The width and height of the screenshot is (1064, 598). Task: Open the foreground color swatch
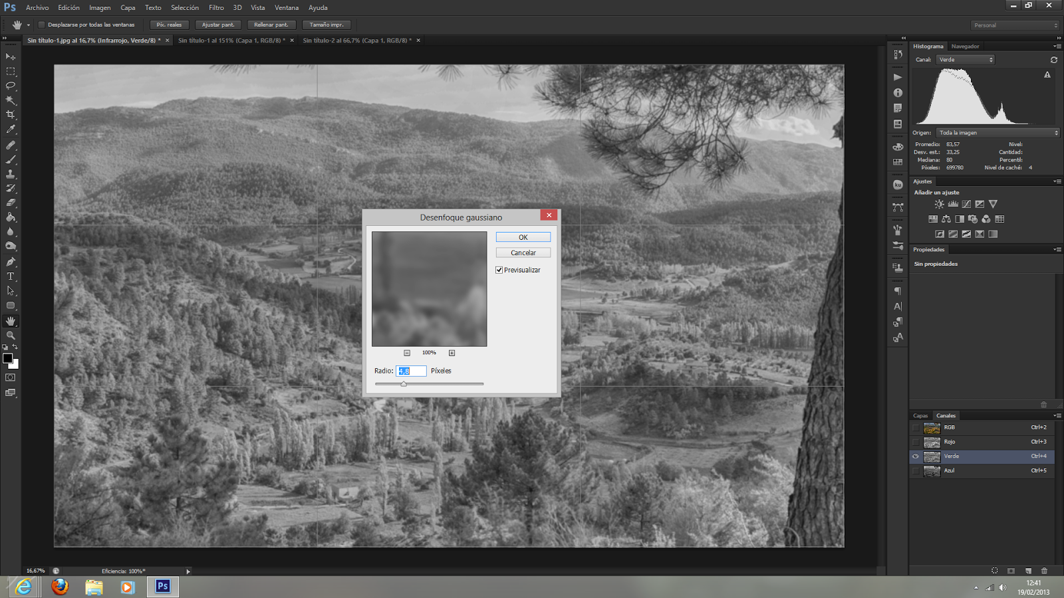click(x=7, y=358)
